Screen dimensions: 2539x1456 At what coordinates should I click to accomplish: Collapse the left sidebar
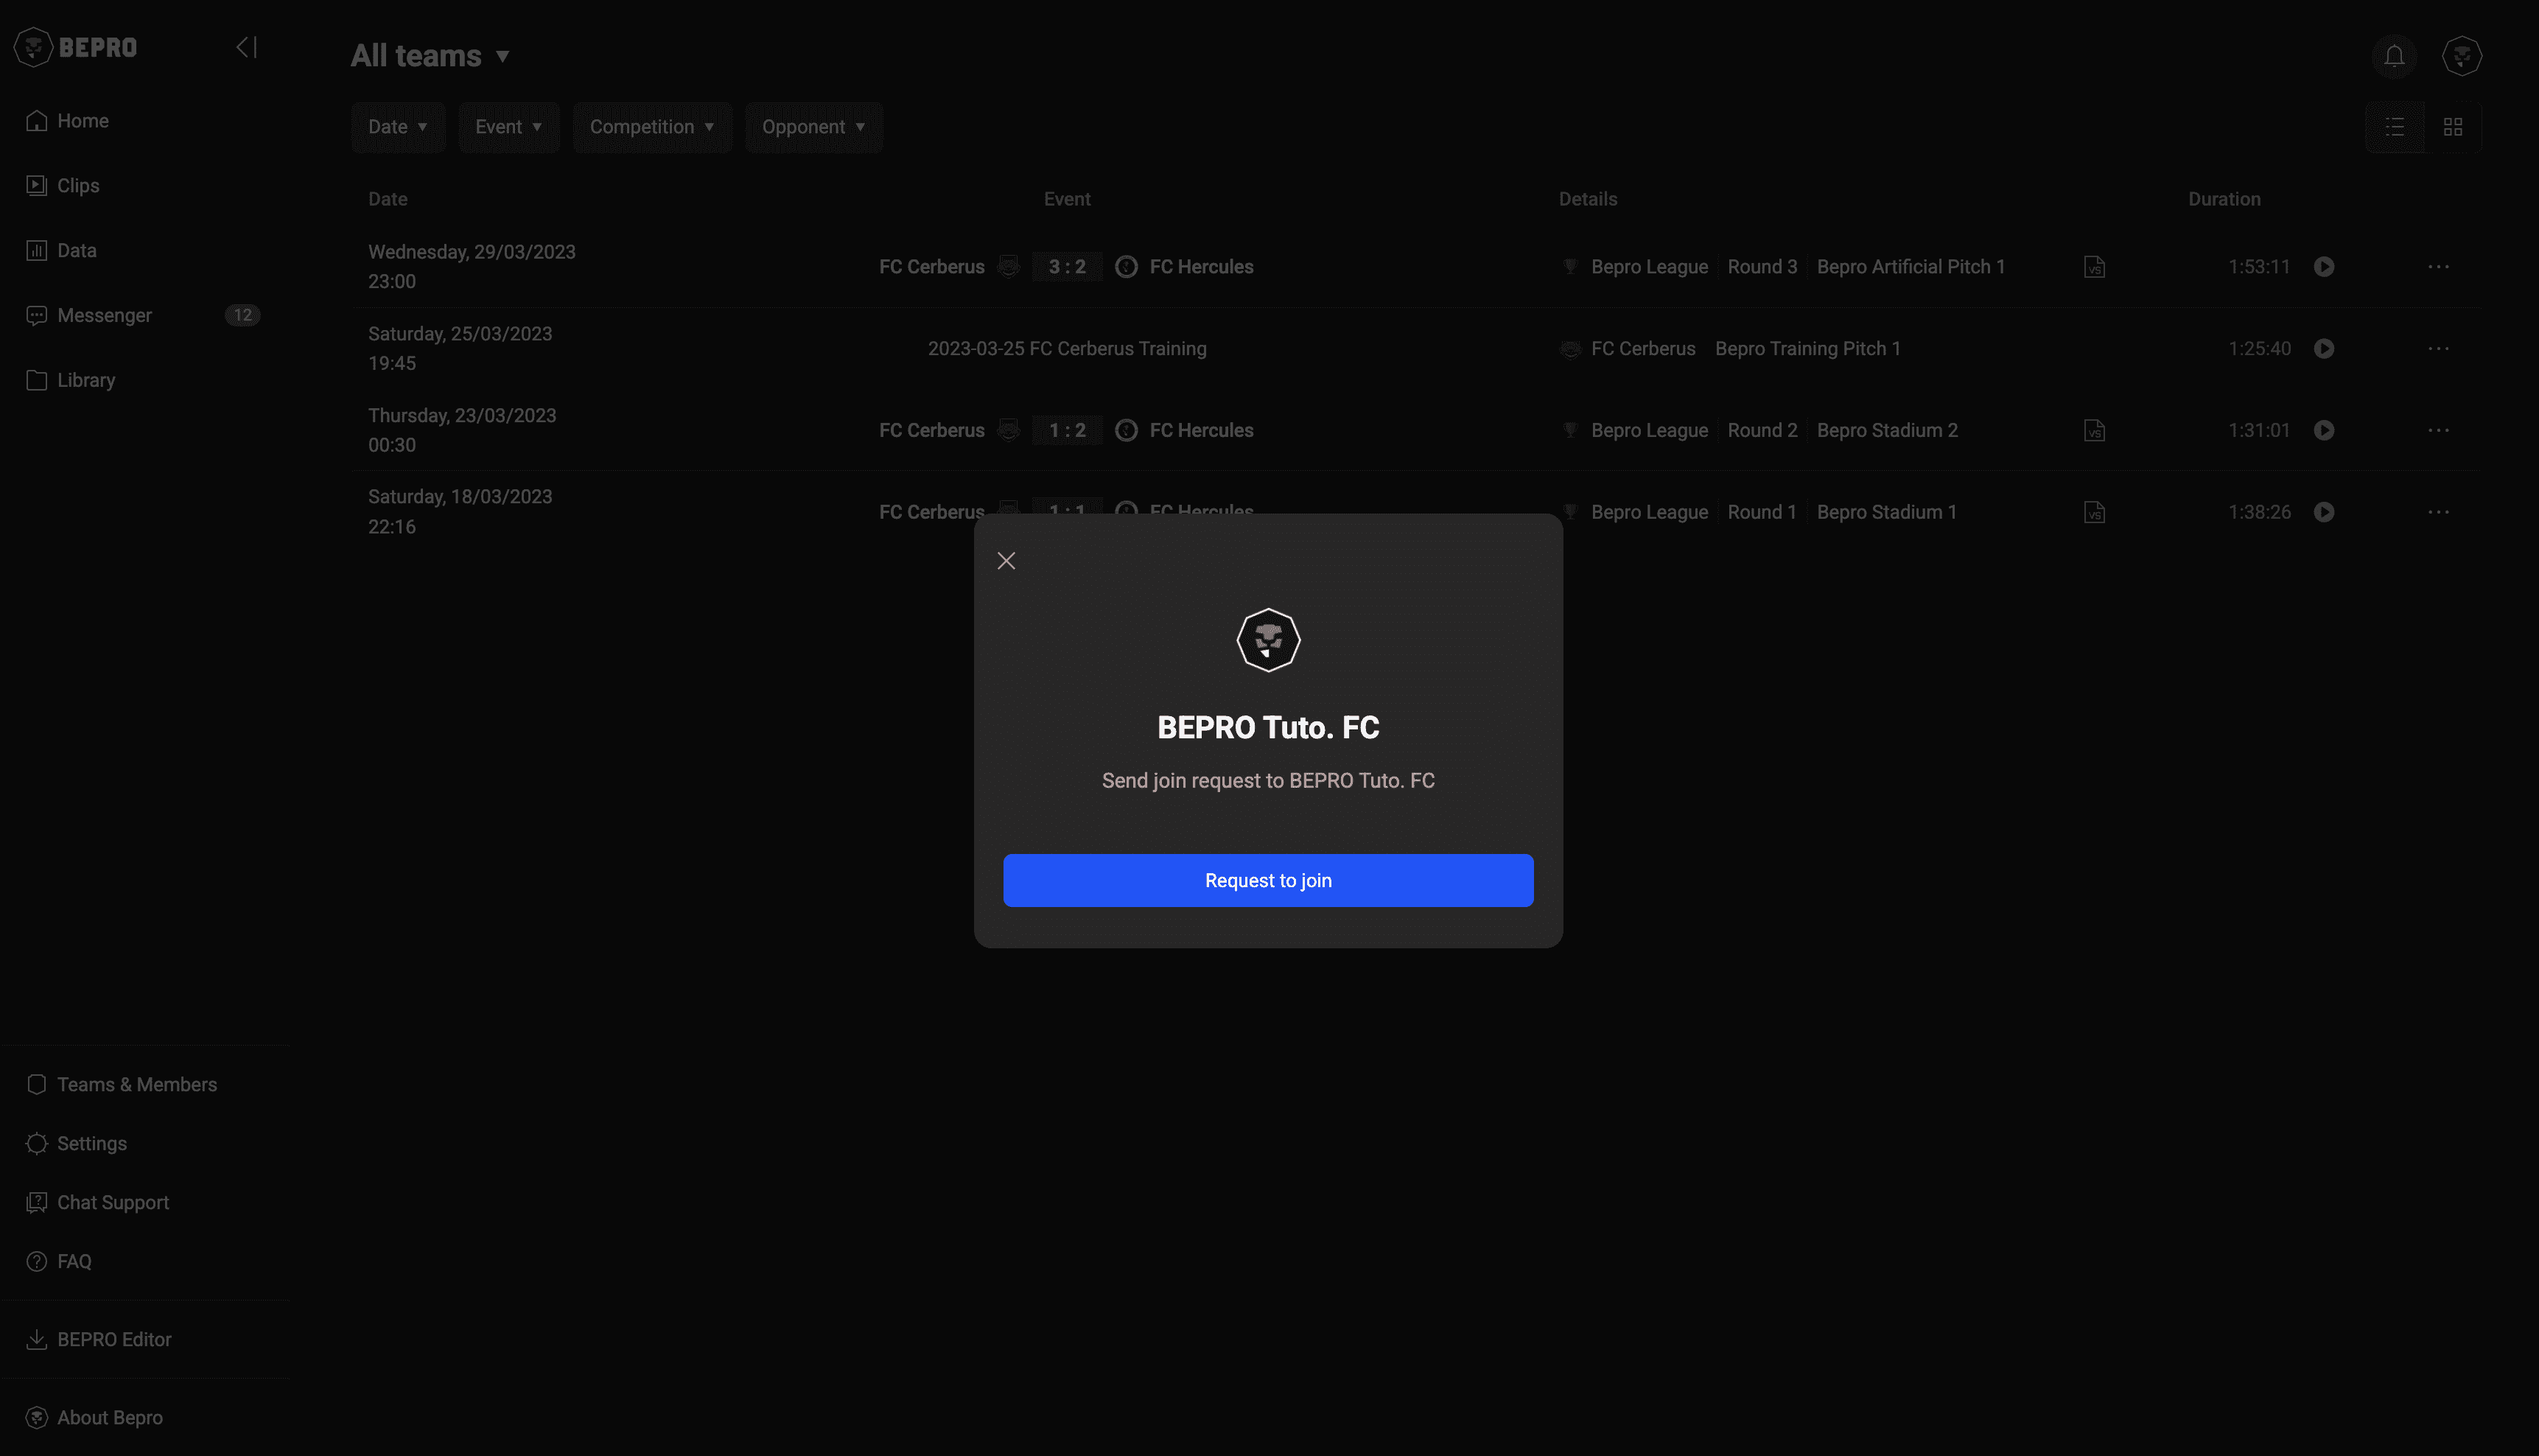pos(246,47)
